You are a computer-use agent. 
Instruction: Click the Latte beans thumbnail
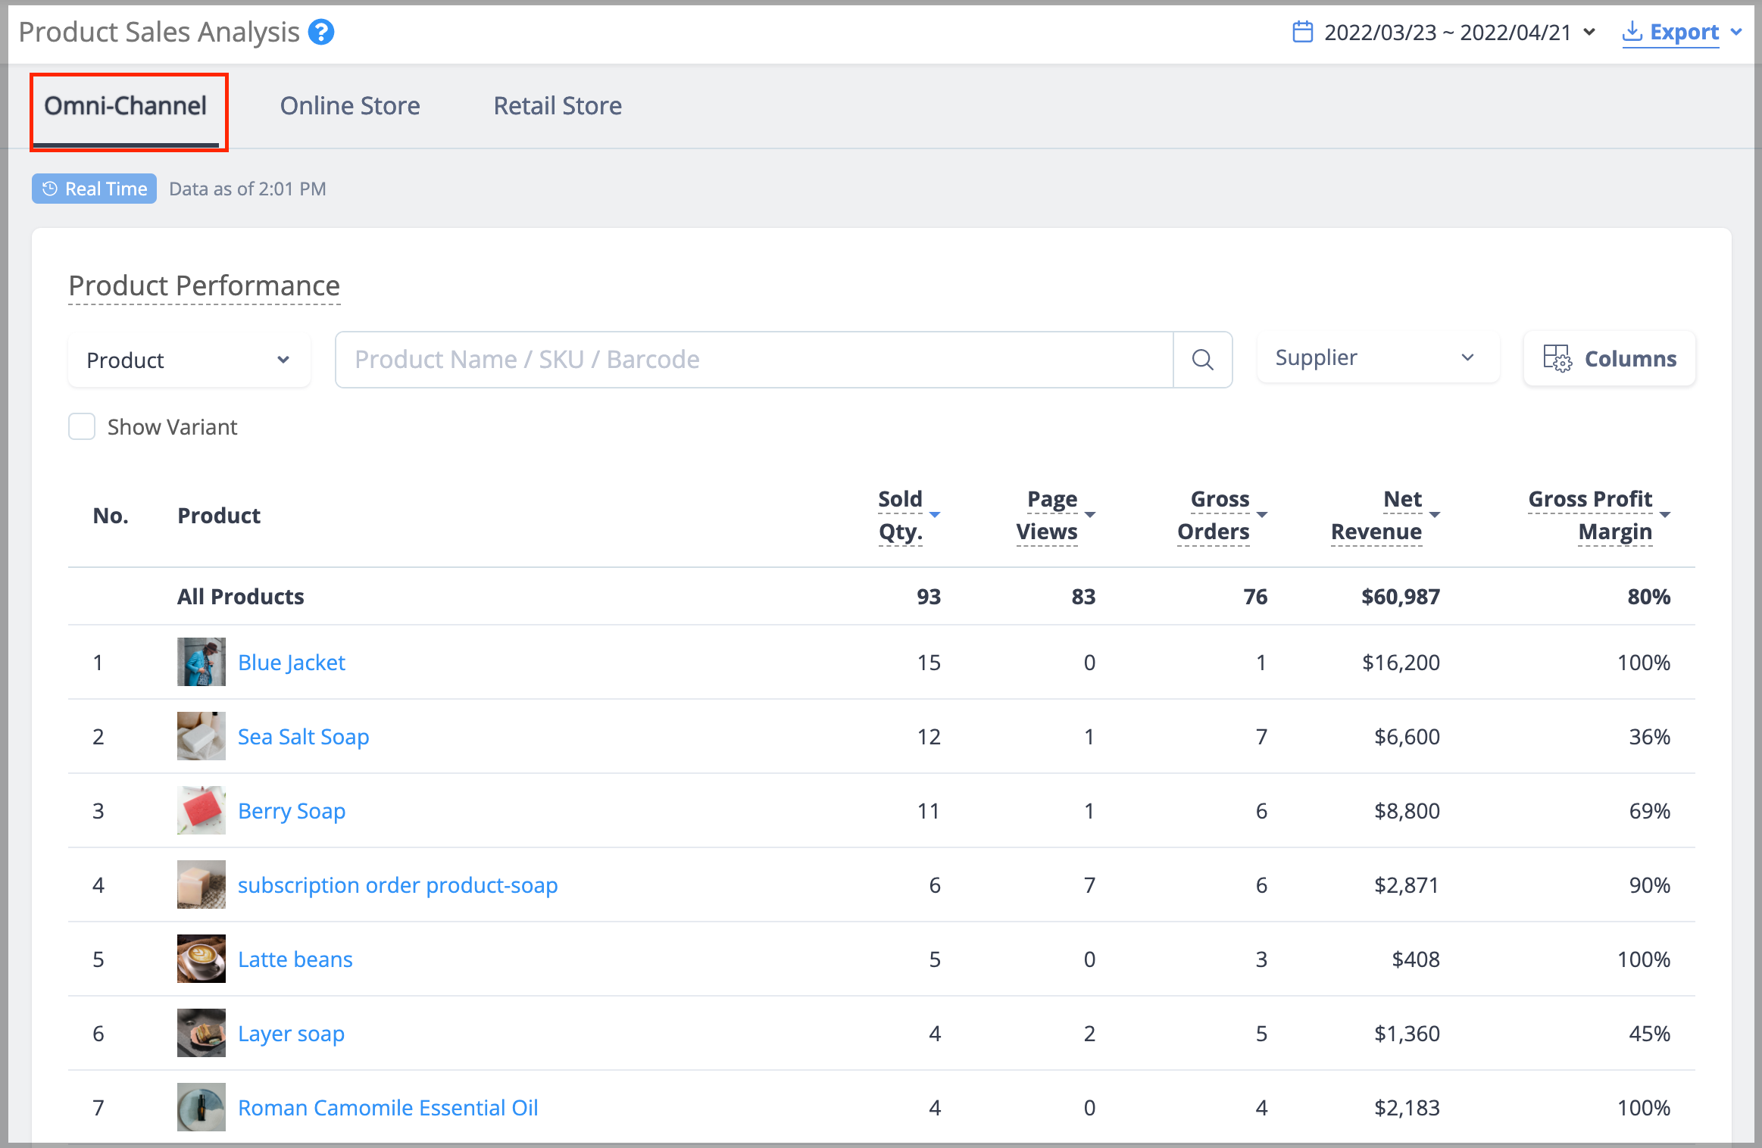point(202,959)
